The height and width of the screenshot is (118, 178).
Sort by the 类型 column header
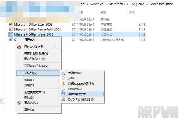(103, 12)
